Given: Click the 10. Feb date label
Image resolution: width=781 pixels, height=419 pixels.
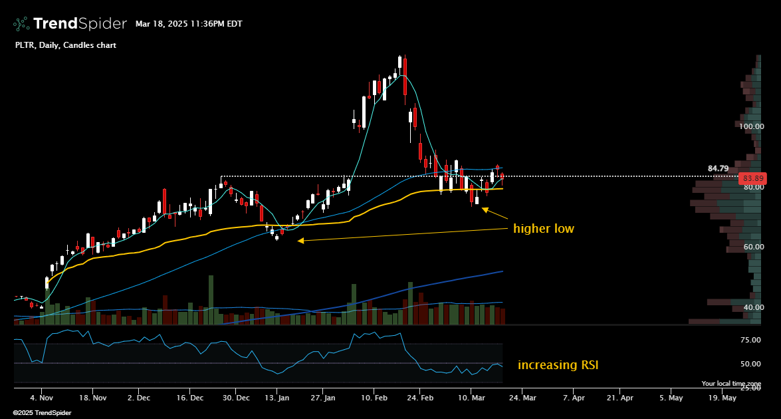Looking at the screenshot, I should click(x=374, y=398).
